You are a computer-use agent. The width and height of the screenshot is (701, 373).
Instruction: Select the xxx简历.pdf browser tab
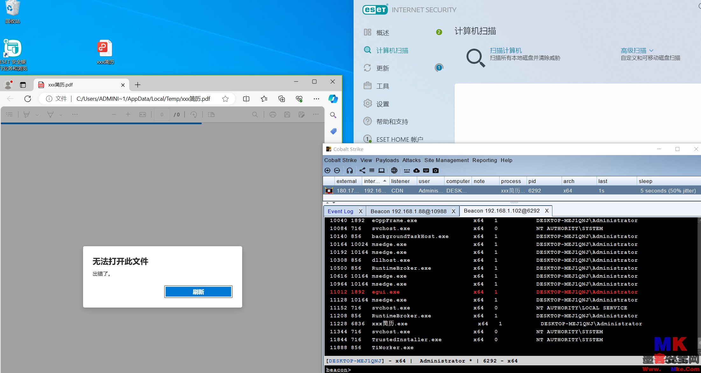point(81,85)
